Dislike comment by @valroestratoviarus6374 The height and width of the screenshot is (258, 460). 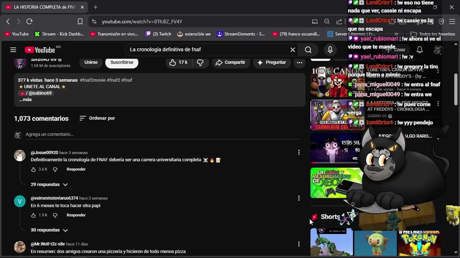point(55,215)
